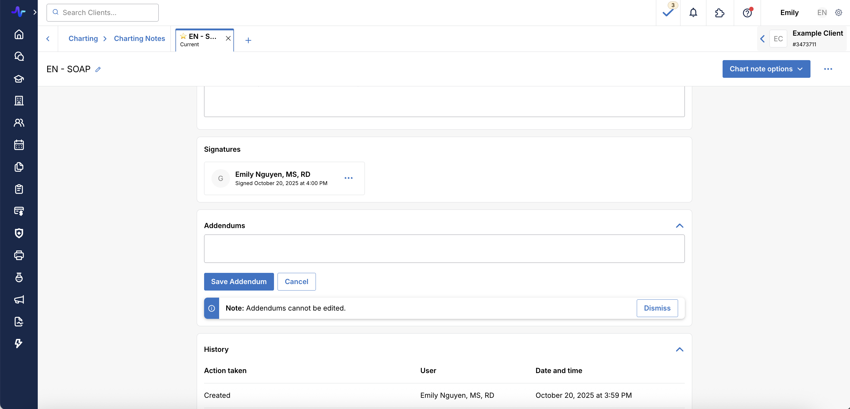
Task: Open Chart note options dropdown
Action: (x=766, y=69)
